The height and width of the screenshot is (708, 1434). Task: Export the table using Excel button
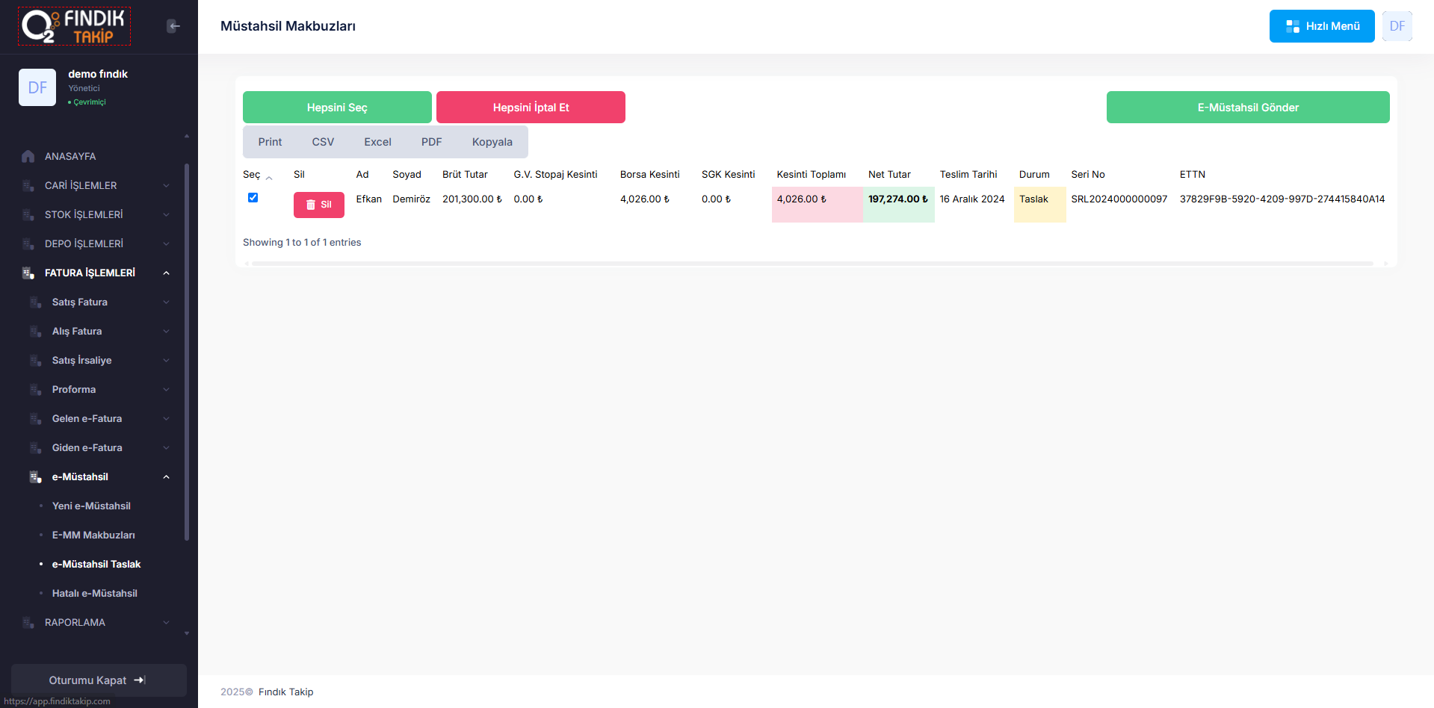(377, 142)
